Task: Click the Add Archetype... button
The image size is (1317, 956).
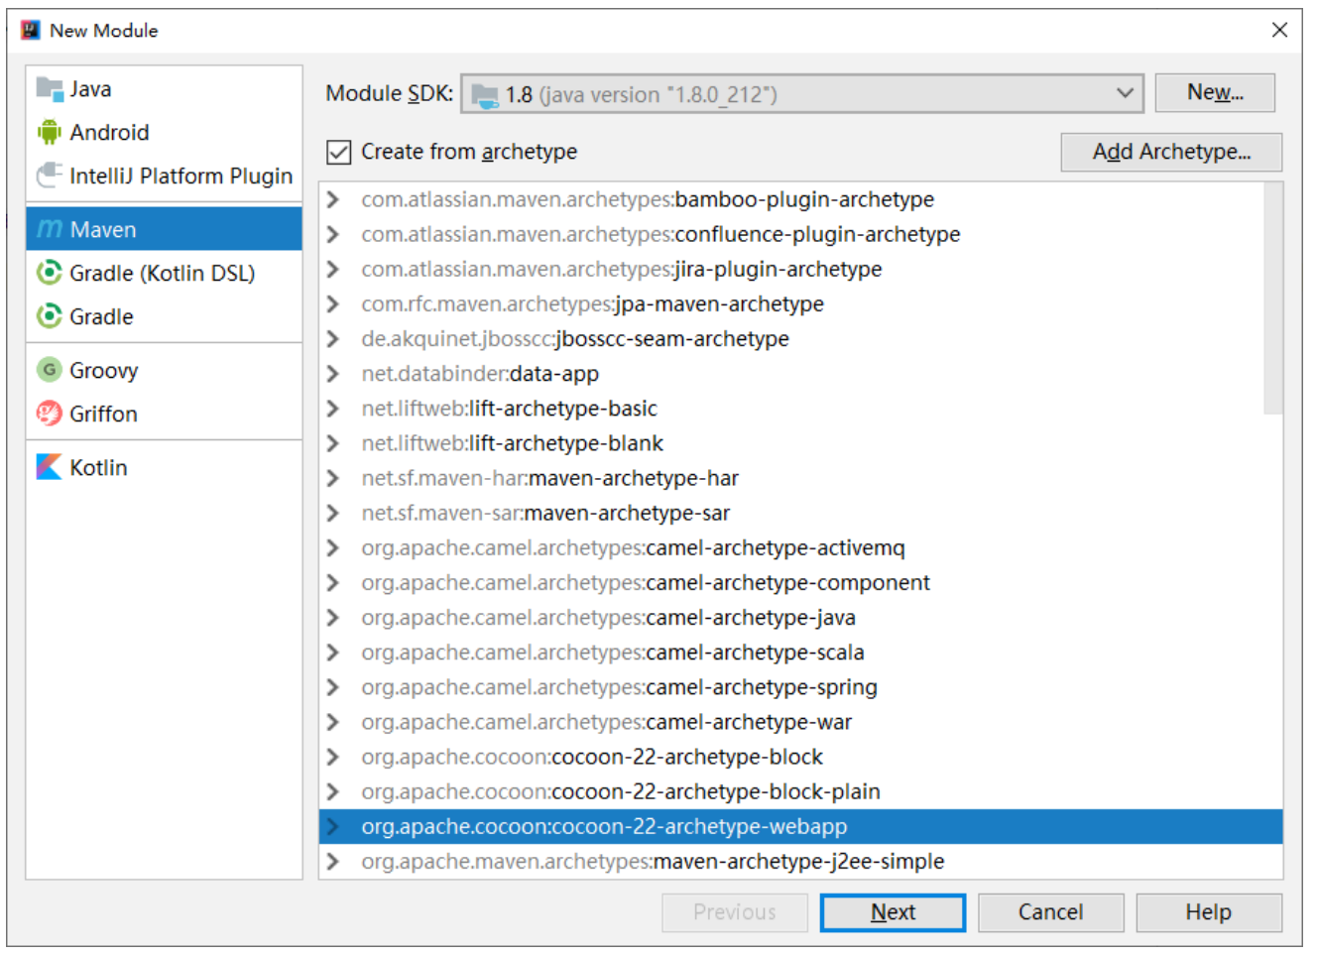Action: coord(1171,152)
